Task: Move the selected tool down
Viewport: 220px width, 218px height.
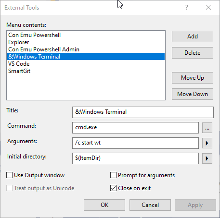Action: pos(193,94)
